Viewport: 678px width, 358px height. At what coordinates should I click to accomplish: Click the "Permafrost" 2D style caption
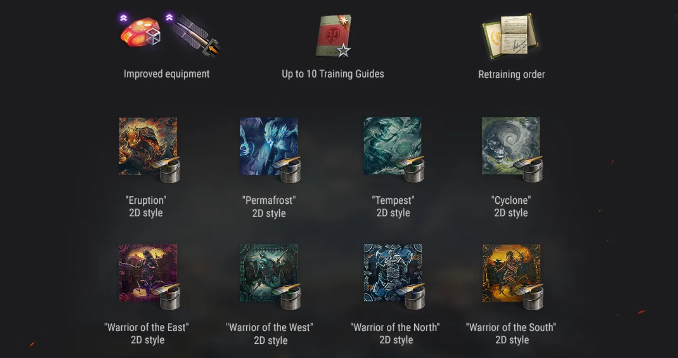(x=269, y=207)
